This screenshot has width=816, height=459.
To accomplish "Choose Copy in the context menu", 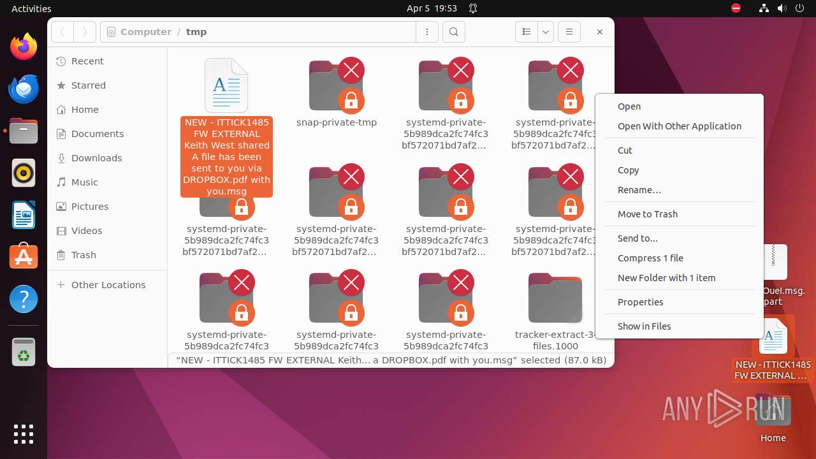I will 680,170.
